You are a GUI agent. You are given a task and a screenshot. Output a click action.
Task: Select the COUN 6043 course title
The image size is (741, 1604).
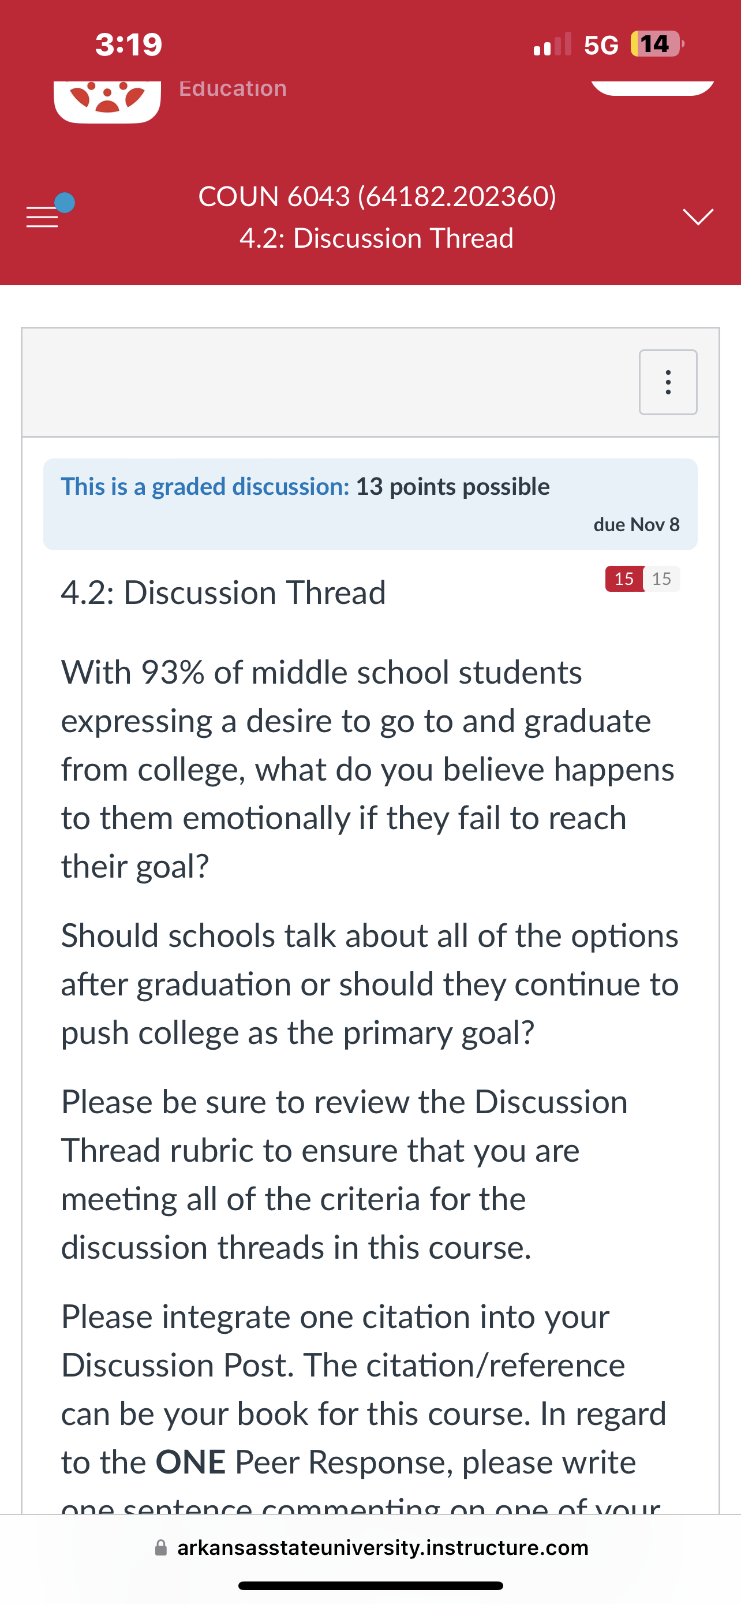pos(377,196)
